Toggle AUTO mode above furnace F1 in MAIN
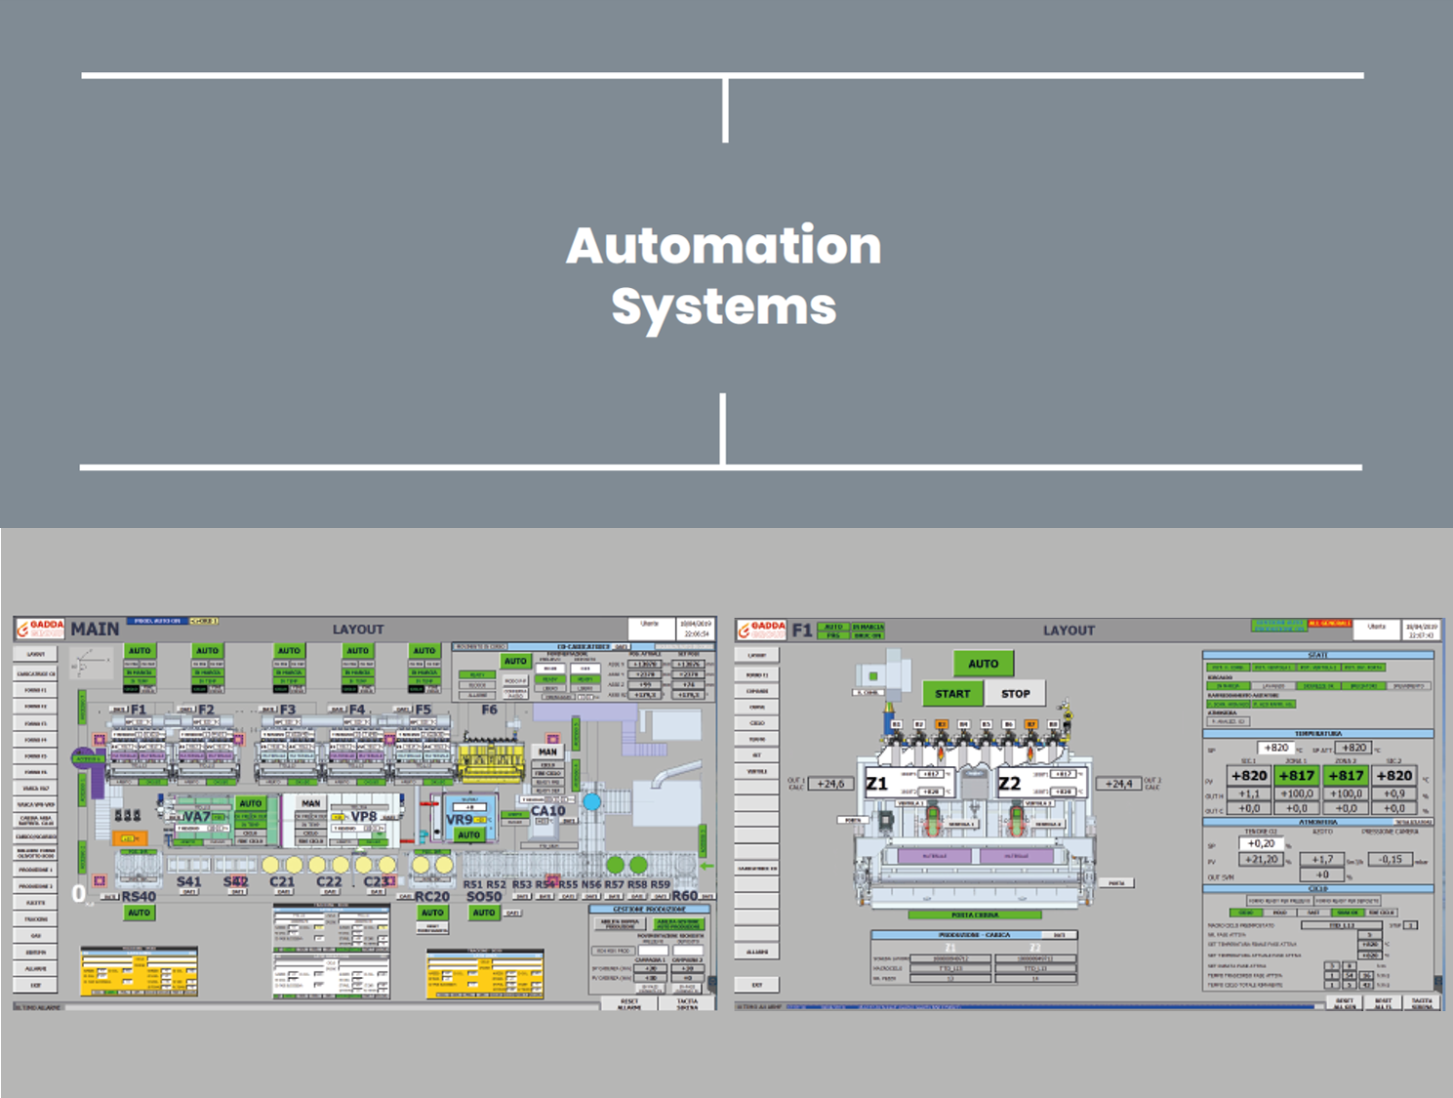 click(140, 651)
